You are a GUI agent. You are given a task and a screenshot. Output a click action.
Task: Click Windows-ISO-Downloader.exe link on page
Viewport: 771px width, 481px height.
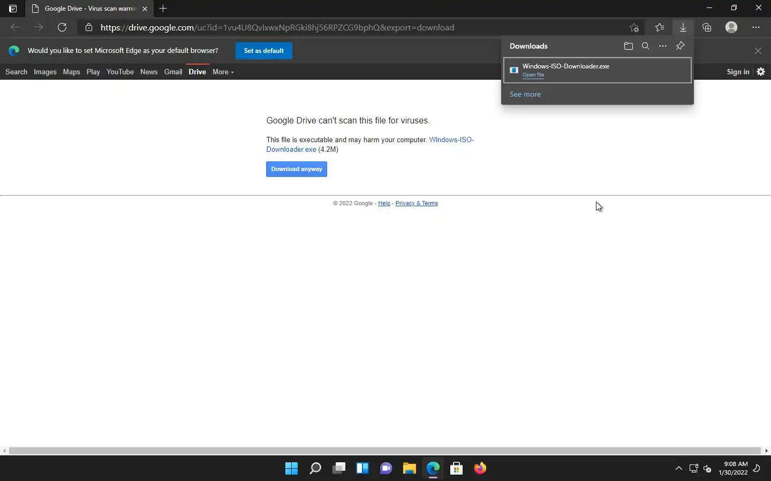coord(370,144)
